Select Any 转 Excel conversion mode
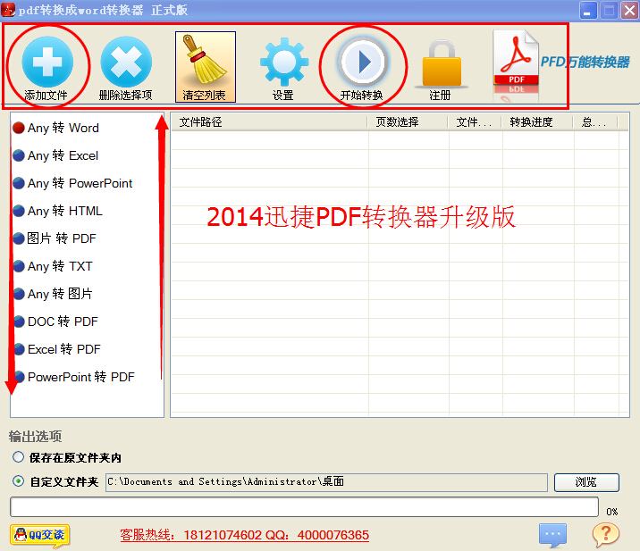Image resolution: width=640 pixels, height=551 pixels. 56,155
